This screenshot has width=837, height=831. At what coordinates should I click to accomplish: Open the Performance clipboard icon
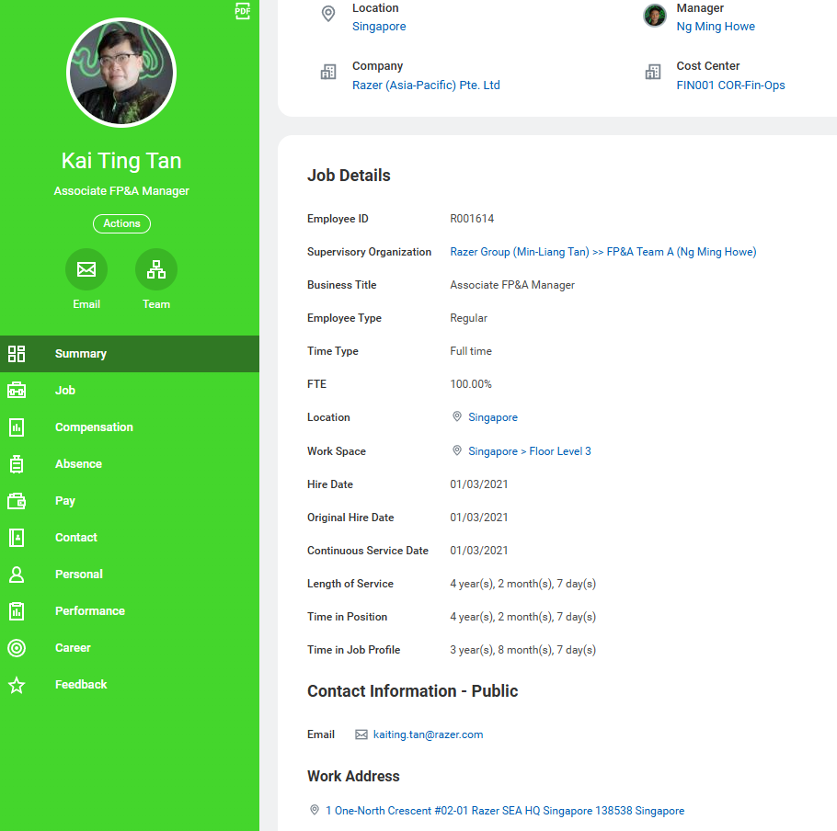[x=17, y=611]
